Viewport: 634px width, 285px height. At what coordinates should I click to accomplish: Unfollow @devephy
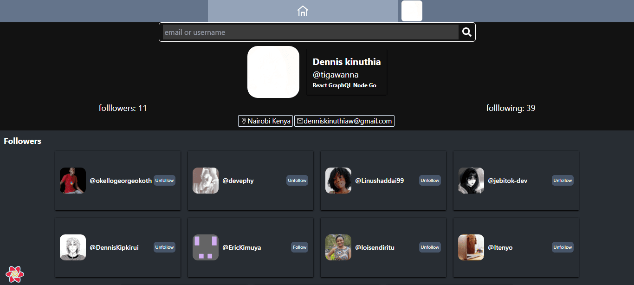(297, 181)
